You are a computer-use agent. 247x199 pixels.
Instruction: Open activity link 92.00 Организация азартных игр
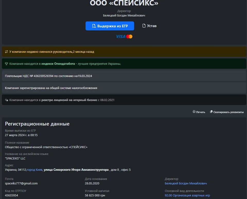click(x=187, y=195)
